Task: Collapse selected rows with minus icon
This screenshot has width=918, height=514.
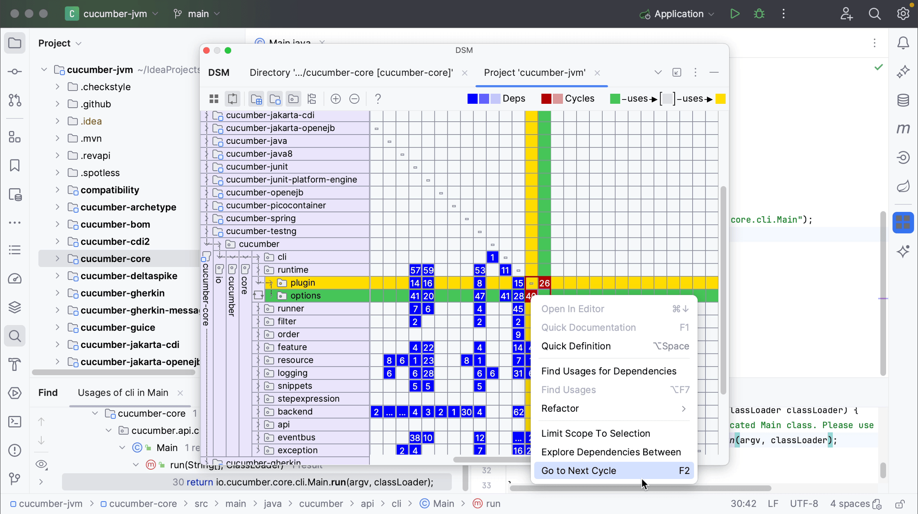Action: (354, 99)
